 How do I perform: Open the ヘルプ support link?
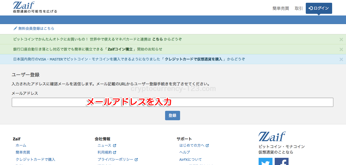185,152
